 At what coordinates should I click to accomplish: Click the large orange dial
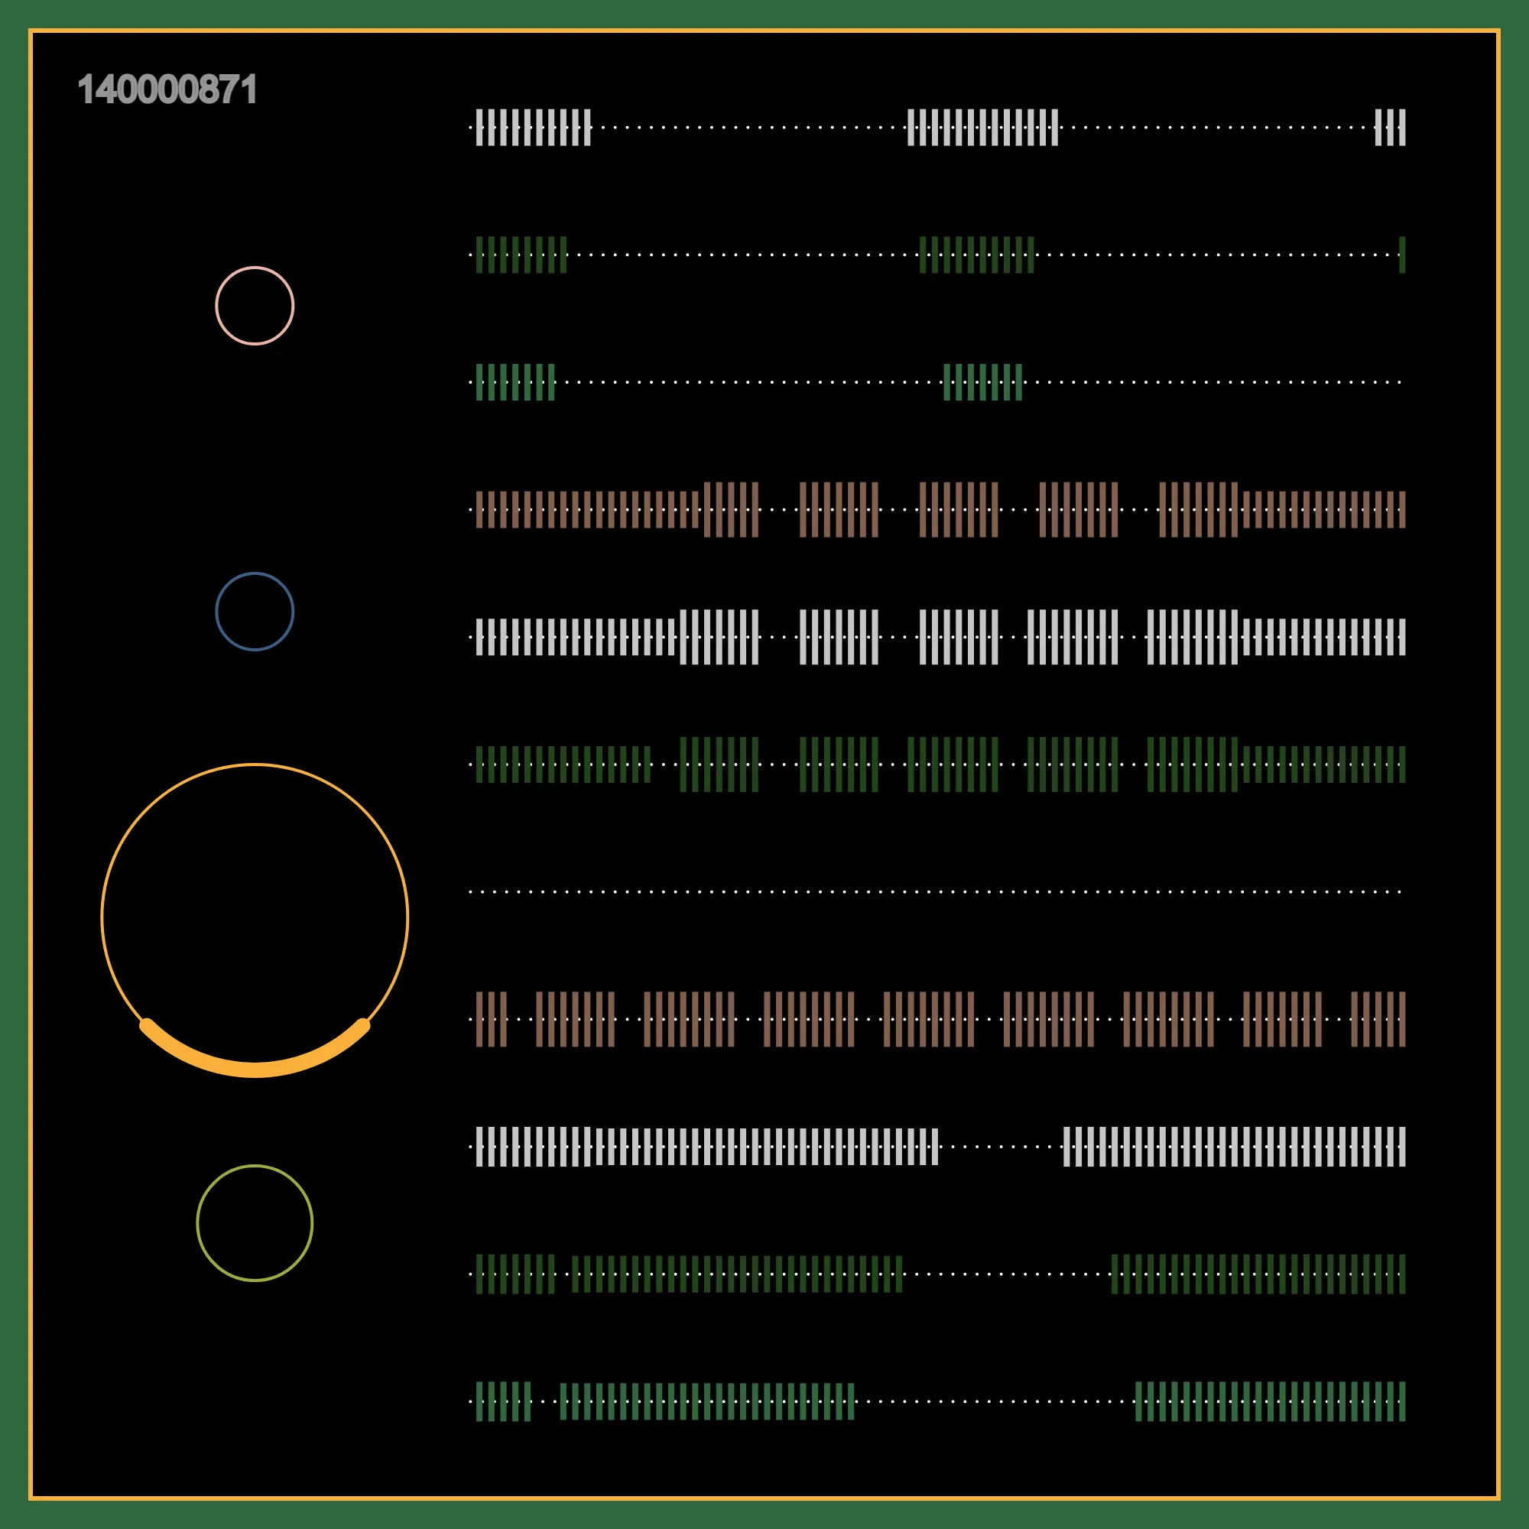[255, 918]
